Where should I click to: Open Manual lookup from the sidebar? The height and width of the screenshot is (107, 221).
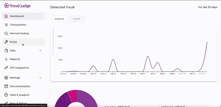23,33
